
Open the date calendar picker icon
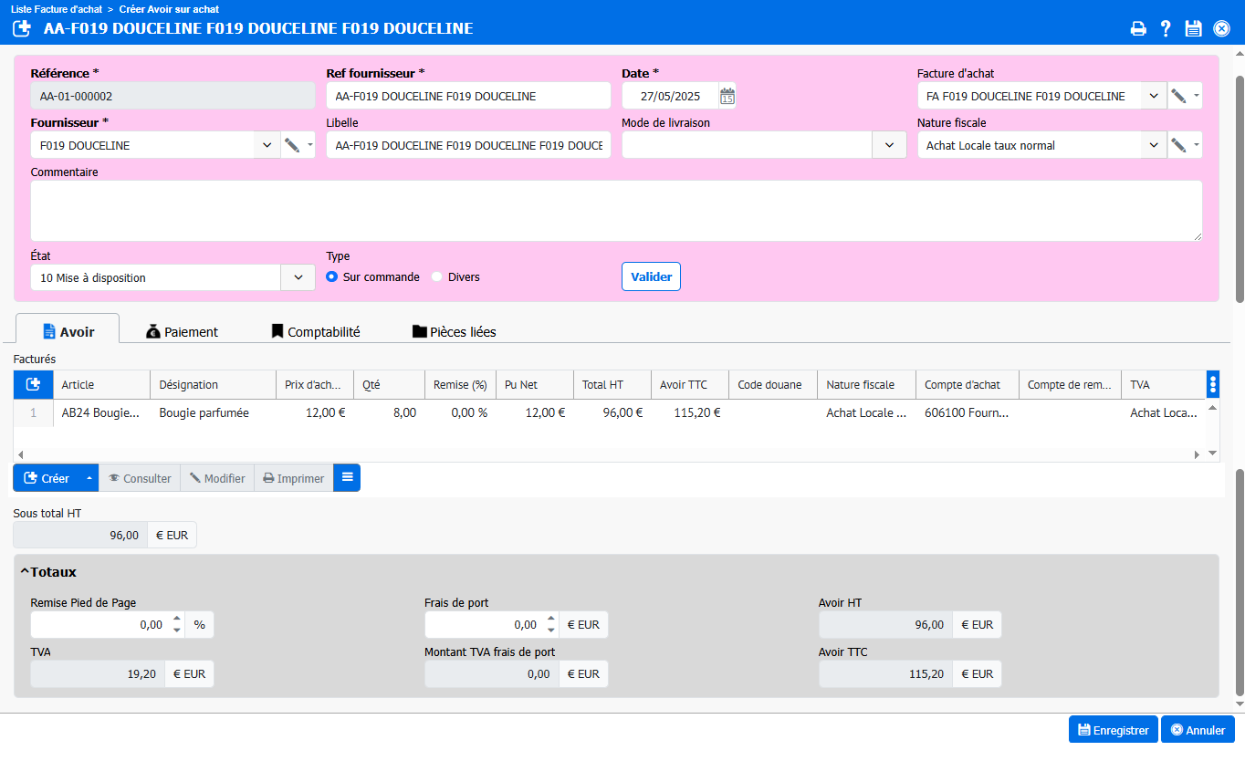click(x=727, y=96)
